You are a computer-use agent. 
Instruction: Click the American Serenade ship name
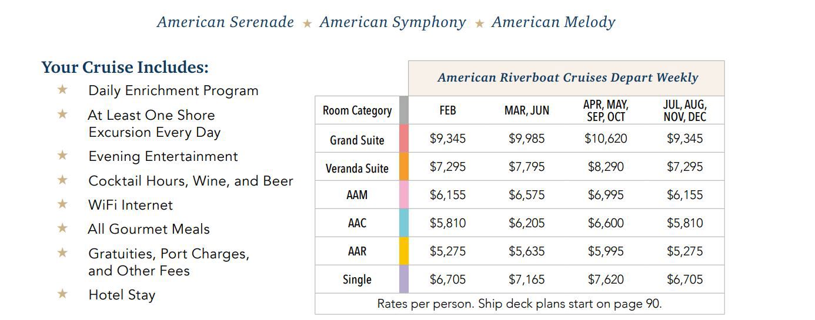tap(225, 22)
